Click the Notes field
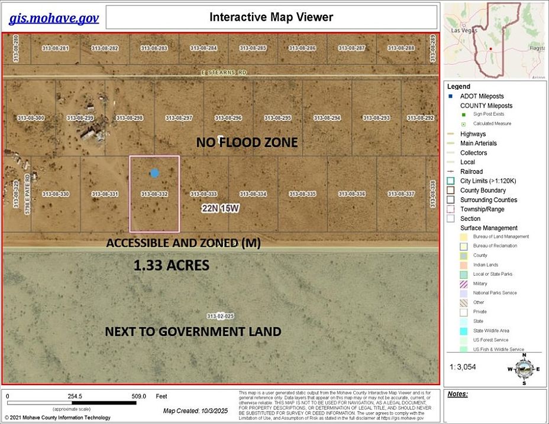The image size is (549, 424). (x=495, y=407)
